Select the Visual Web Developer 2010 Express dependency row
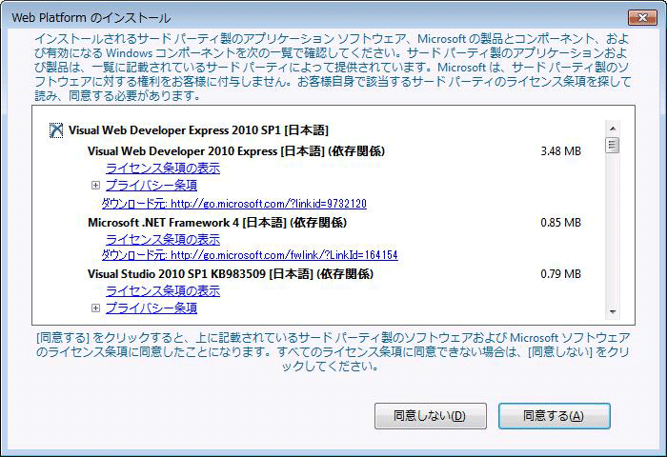The height and width of the screenshot is (457, 667). click(236, 151)
